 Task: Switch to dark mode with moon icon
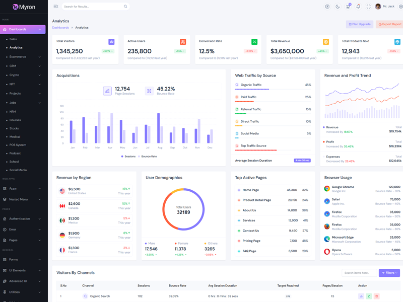(x=338, y=7)
